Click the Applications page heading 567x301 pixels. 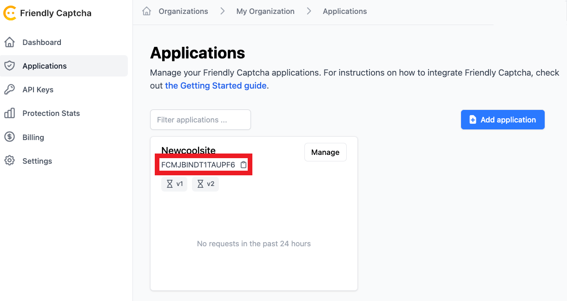[198, 53]
